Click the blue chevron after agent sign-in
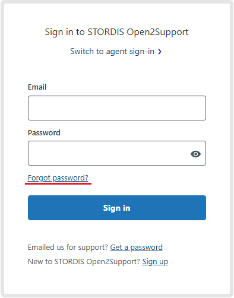 tap(160, 52)
